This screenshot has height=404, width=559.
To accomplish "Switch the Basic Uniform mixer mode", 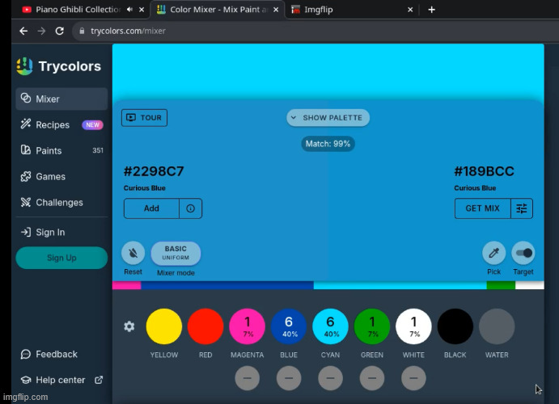I will pos(176,253).
